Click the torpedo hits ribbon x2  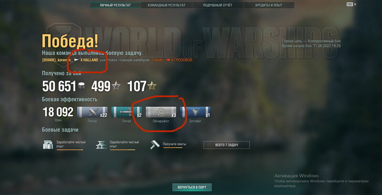point(127,112)
